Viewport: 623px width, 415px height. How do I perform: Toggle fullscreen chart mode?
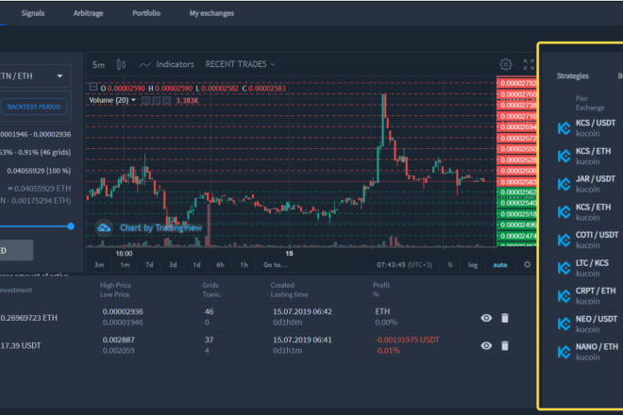click(529, 64)
